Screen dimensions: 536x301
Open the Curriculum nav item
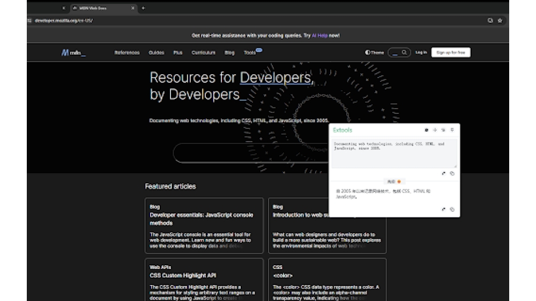[203, 52]
